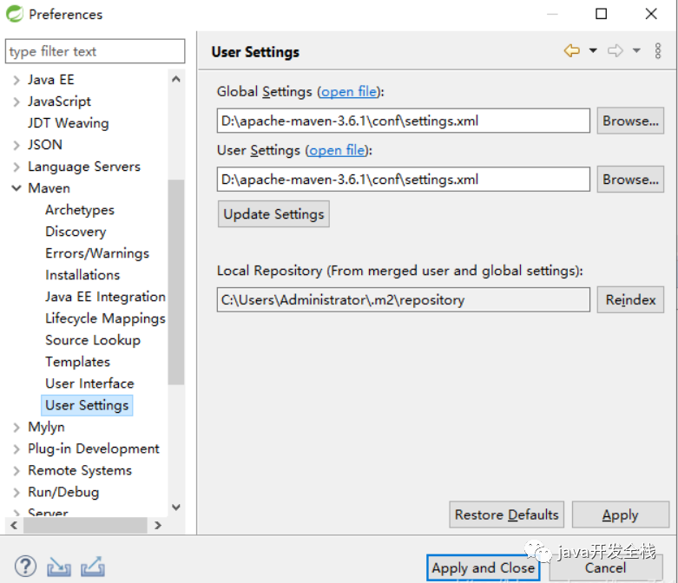
Task: Open back history dropdown arrow
Action: (x=593, y=51)
